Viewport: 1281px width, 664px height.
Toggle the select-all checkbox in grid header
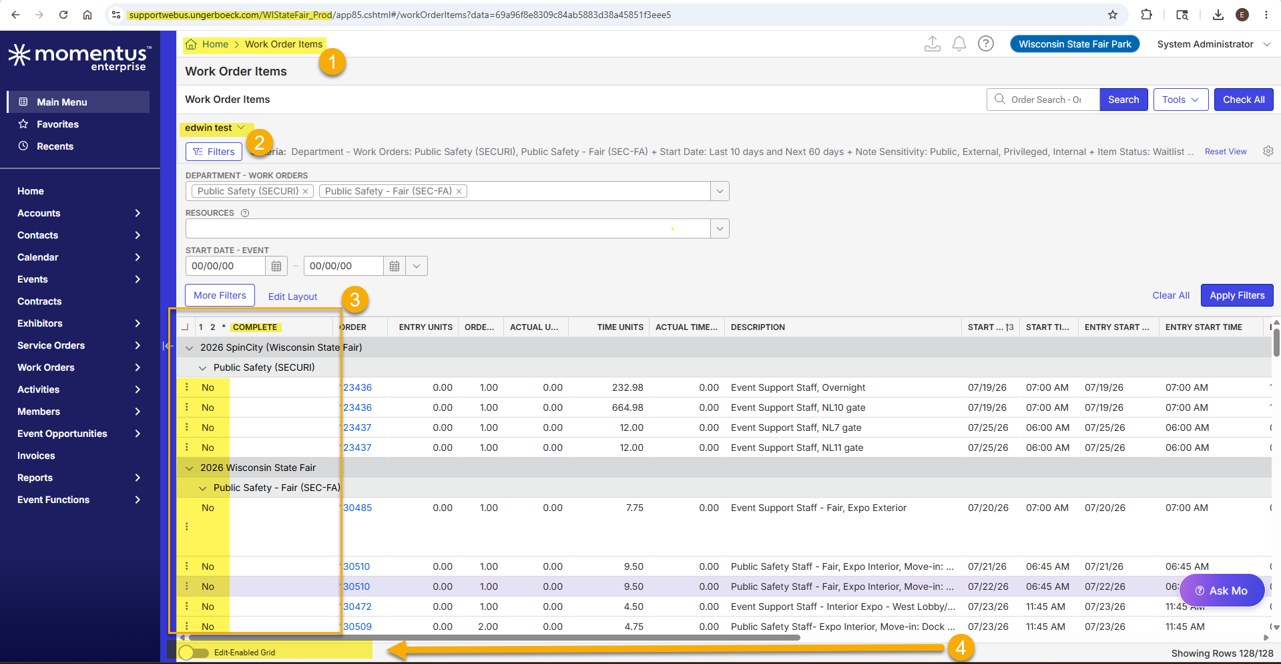(185, 327)
